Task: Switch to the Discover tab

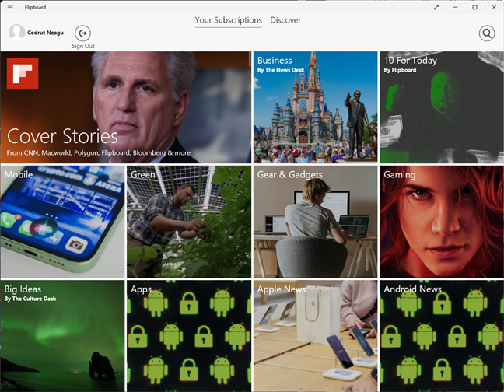Action: (x=285, y=20)
